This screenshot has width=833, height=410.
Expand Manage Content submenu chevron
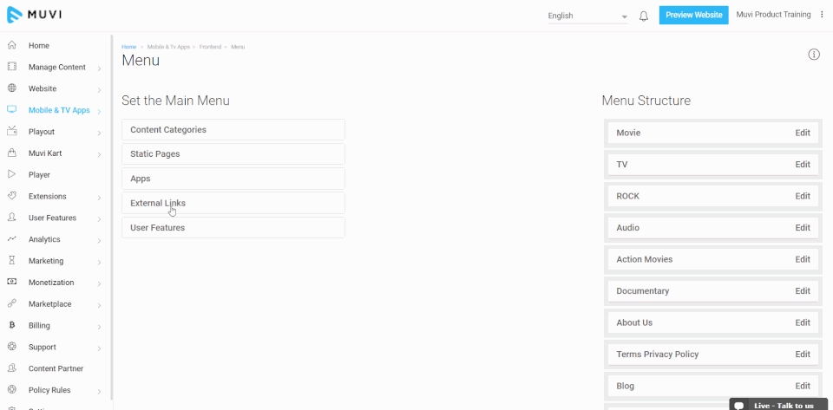pos(99,68)
